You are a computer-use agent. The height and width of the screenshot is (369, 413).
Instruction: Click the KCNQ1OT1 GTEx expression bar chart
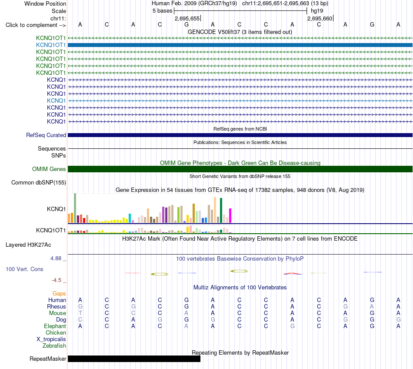click(150, 230)
